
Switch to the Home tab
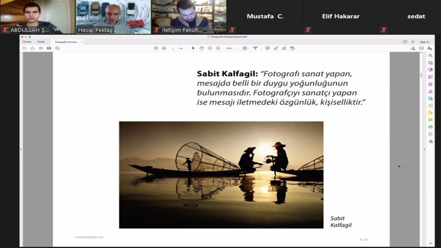click(x=26, y=42)
